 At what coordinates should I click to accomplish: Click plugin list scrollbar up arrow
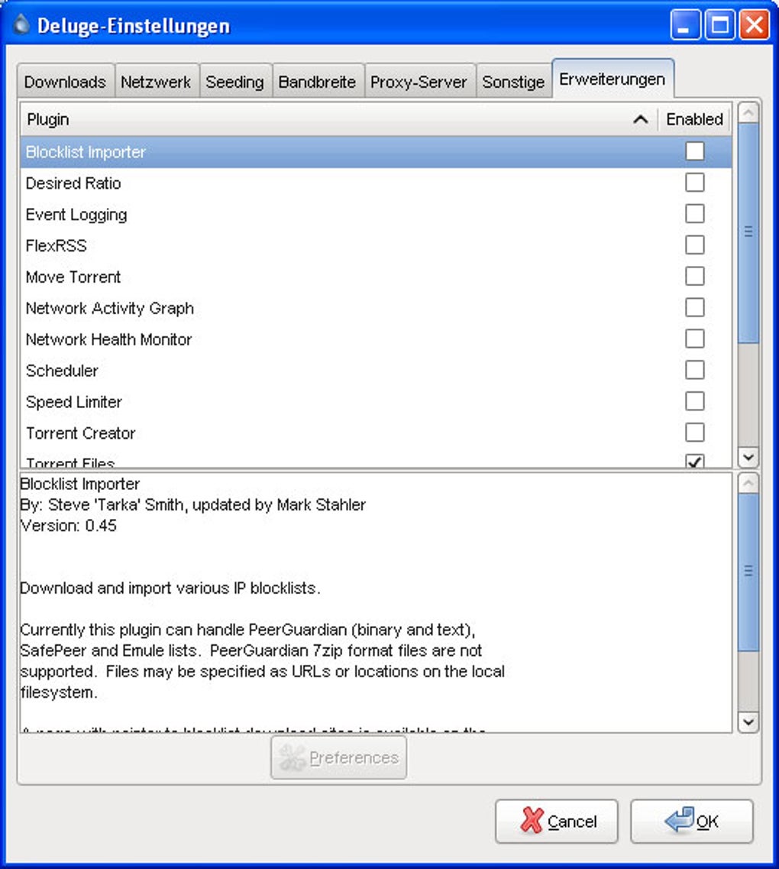coord(748,113)
